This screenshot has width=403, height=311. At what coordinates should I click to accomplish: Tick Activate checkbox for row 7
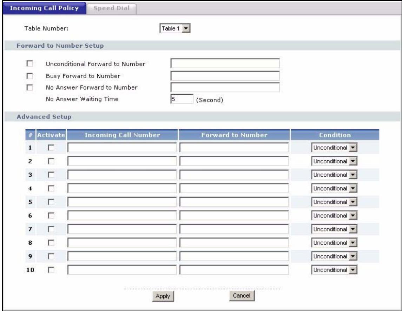[51, 229]
